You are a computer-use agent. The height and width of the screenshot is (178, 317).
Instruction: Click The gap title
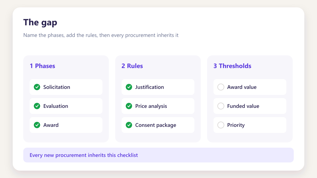(x=40, y=23)
